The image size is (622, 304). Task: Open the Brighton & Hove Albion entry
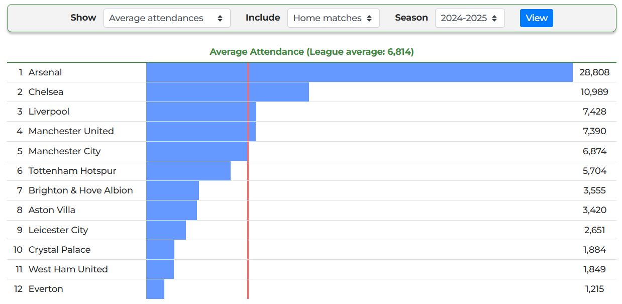pyautogui.click(x=80, y=190)
